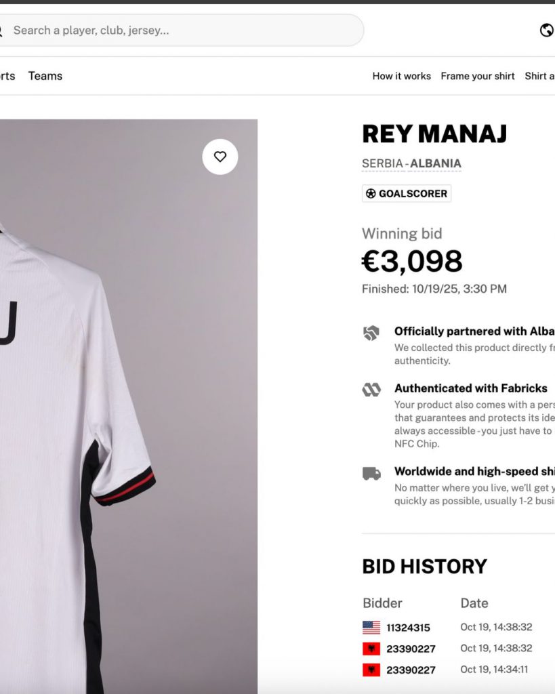Click the soccer ball icon in Goalscorer badge

tap(371, 194)
